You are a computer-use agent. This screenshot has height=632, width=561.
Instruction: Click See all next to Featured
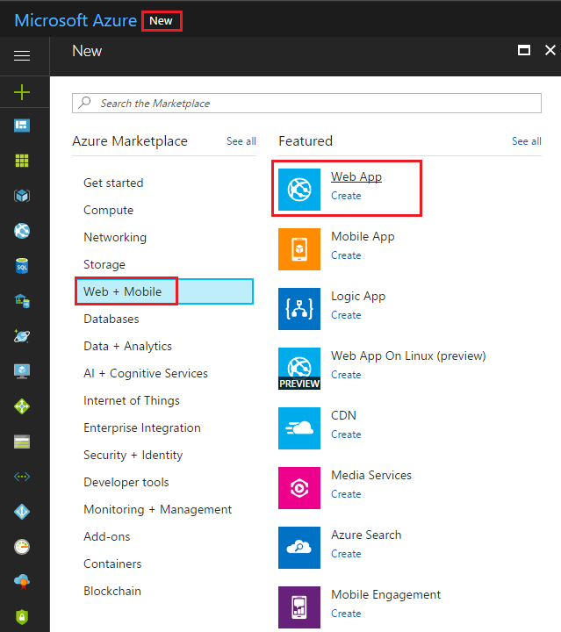(x=527, y=141)
